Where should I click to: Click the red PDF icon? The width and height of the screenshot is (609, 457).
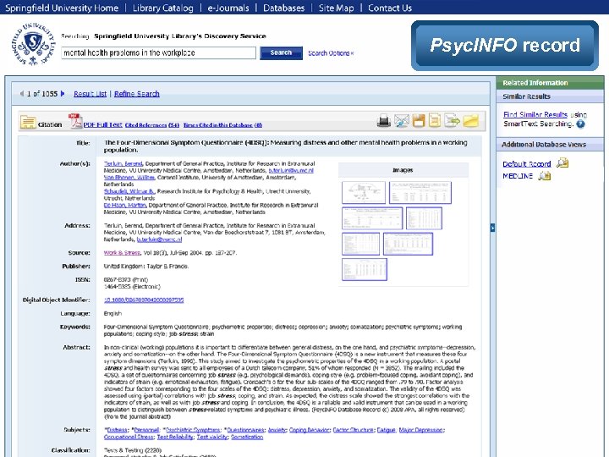point(75,121)
